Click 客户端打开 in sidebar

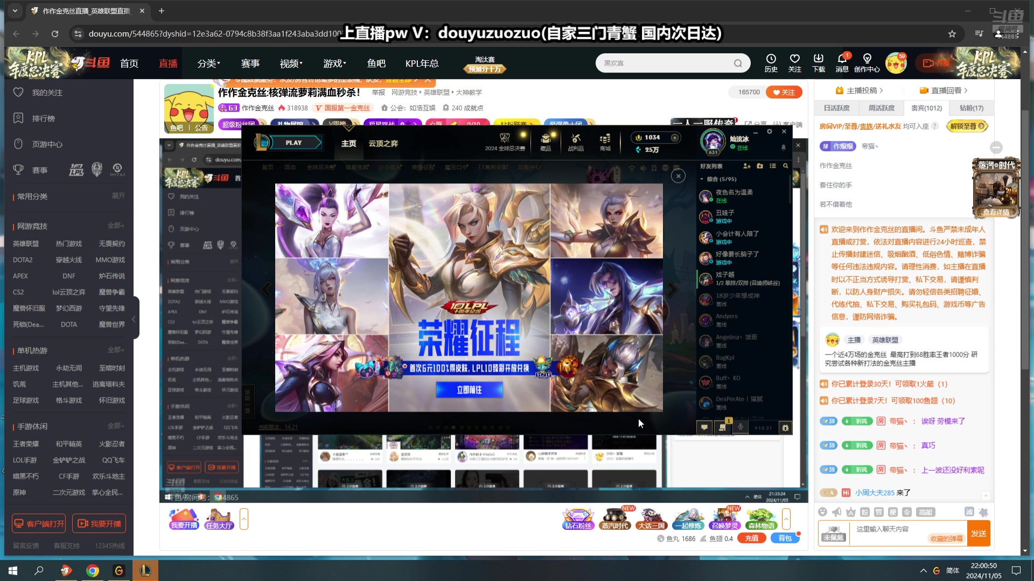click(x=39, y=523)
